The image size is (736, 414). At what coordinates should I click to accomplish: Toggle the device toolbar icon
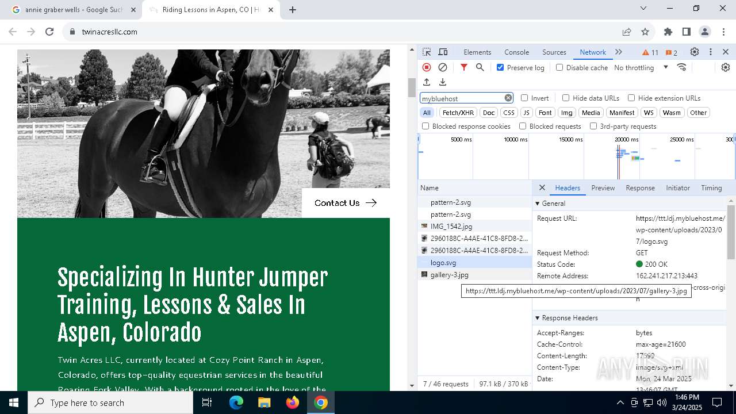(x=443, y=52)
